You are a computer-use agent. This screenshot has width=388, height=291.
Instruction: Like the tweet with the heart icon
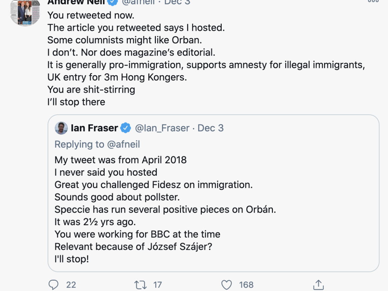click(x=226, y=285)
